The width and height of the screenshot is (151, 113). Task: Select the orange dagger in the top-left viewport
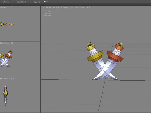9,24
